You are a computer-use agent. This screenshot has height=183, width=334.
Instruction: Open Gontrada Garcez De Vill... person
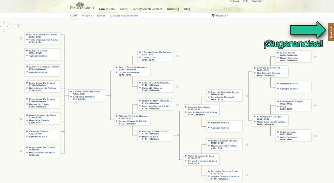coord(157,106)
